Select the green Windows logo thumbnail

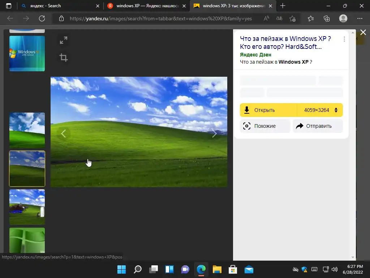pyautogui.click(x=27, y=240)
